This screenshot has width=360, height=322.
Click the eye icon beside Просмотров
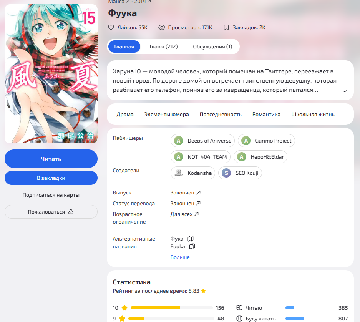[162, 28]
